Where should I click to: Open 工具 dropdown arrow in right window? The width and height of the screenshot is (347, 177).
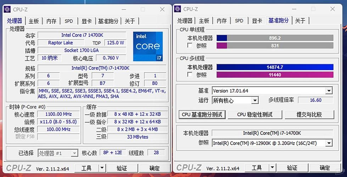pyautogui.click(x=272, y=168)
